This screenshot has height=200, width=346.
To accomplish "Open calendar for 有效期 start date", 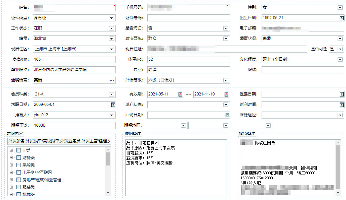I will (180, 94).
